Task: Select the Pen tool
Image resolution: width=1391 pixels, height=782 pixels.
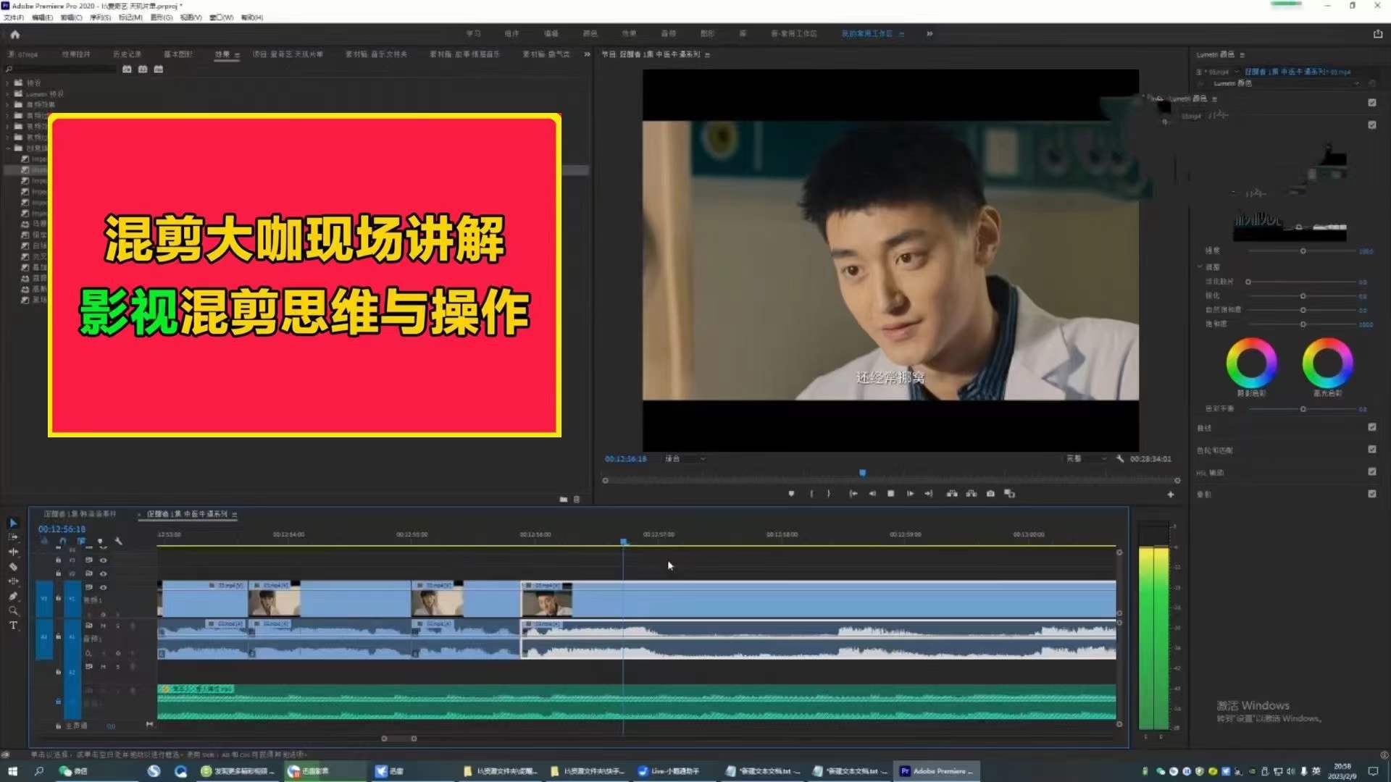Action: click(x=13, y=596)
